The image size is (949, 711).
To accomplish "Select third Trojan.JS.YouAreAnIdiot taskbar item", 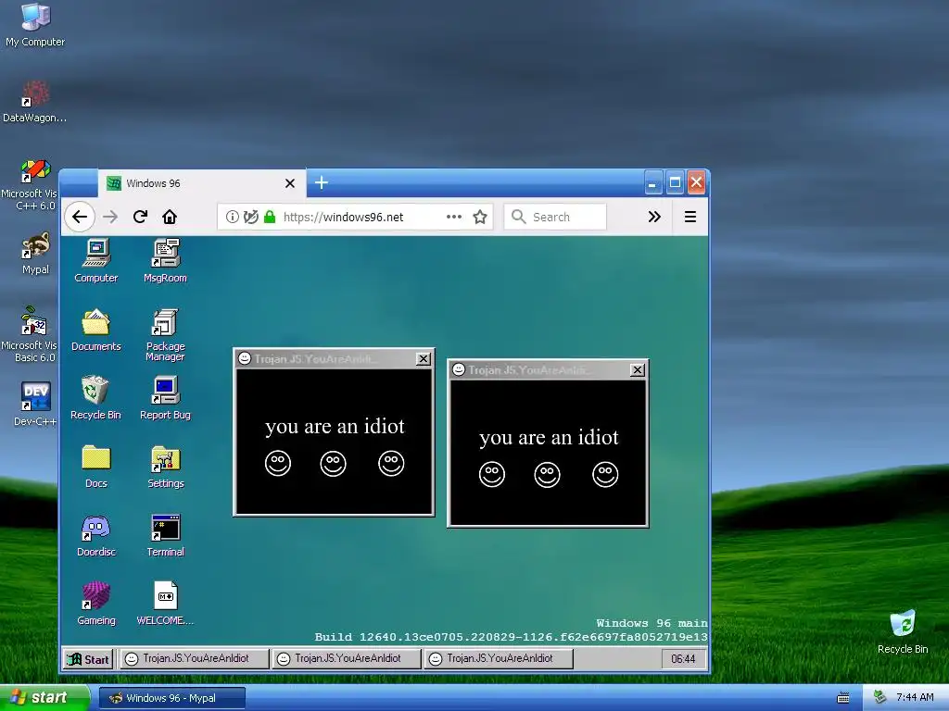I will point(498,658).
